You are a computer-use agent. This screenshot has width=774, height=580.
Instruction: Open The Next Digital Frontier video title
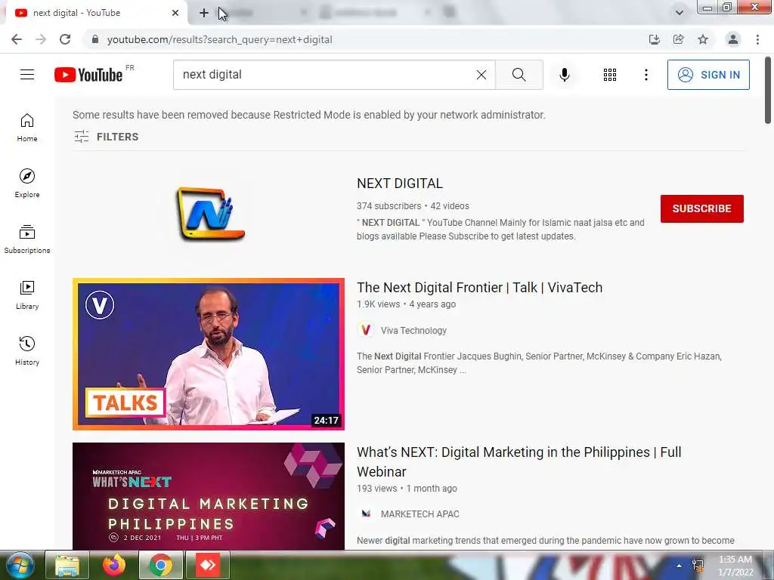(x=480, y=288)
